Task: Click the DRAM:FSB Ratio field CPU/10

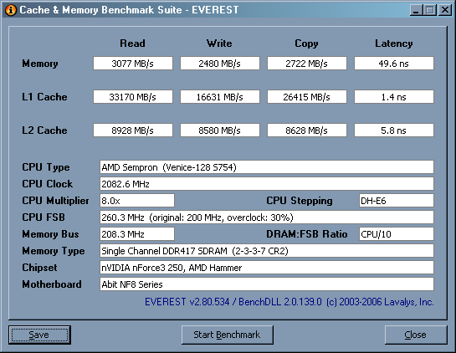Action: 397,234
